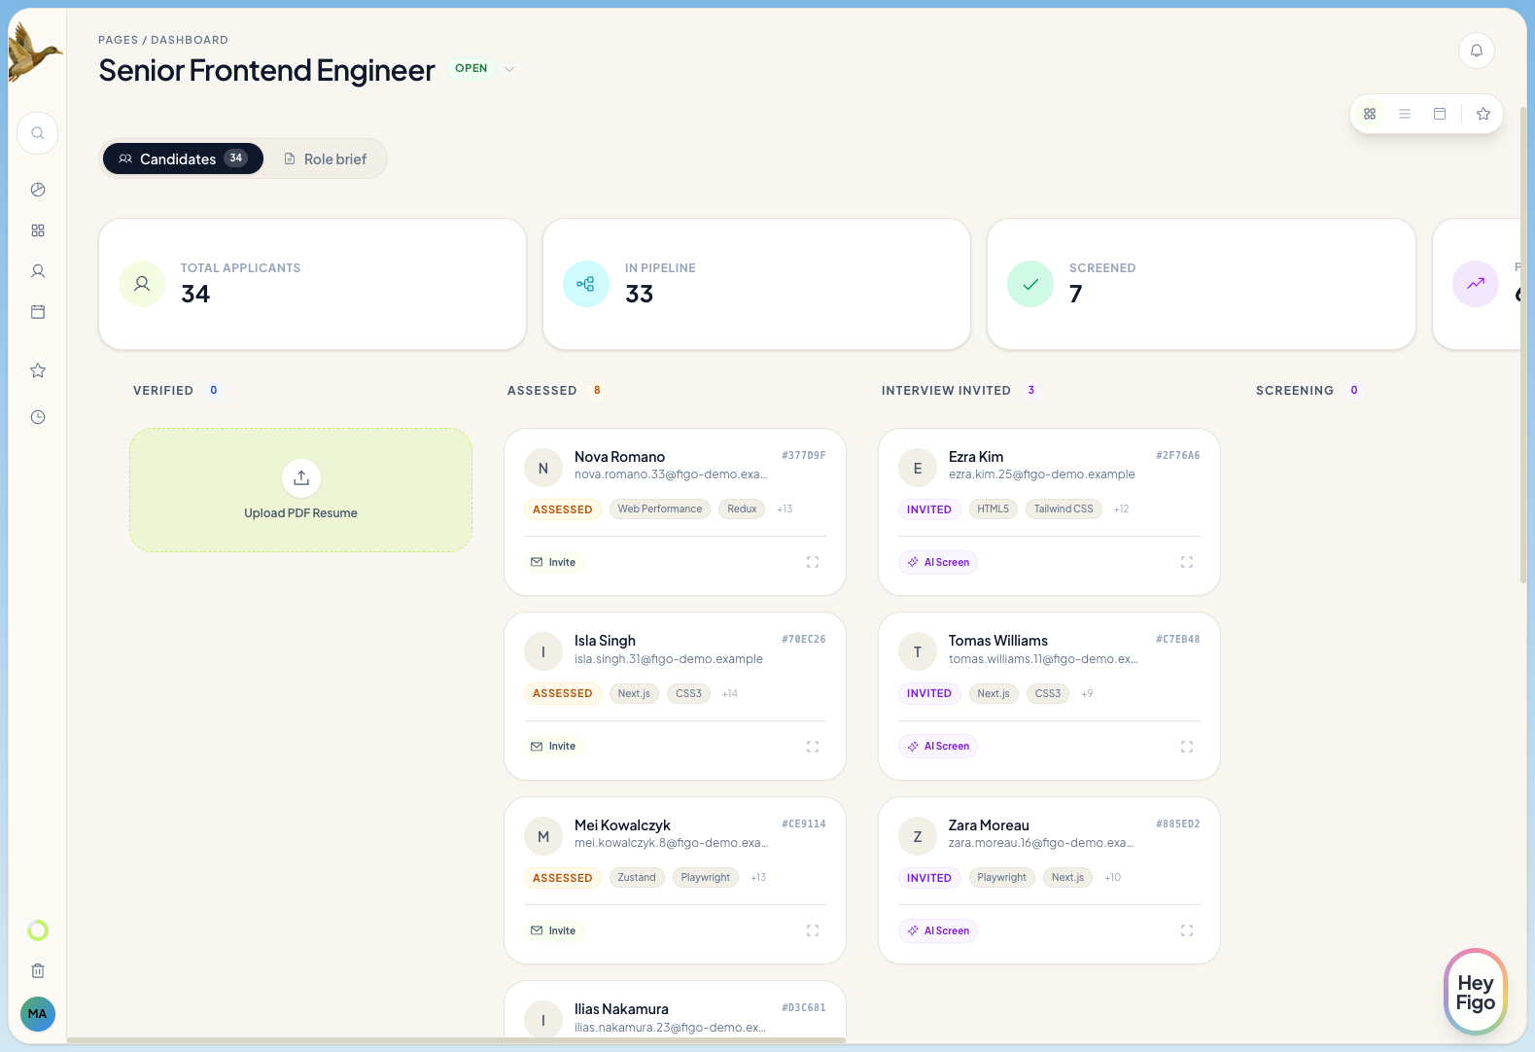Open the search icon in sidebar
The image size is (1535, 1052).
click(38, 133)
